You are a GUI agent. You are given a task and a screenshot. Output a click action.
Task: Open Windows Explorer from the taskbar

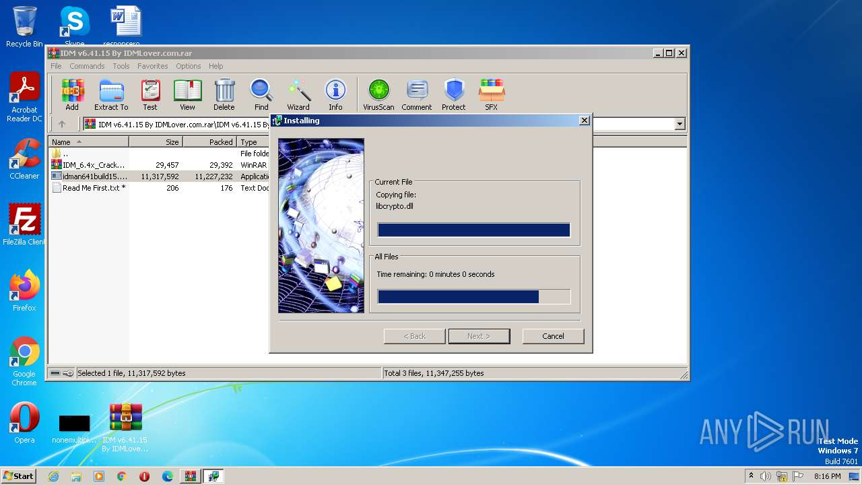coord(76,476)
